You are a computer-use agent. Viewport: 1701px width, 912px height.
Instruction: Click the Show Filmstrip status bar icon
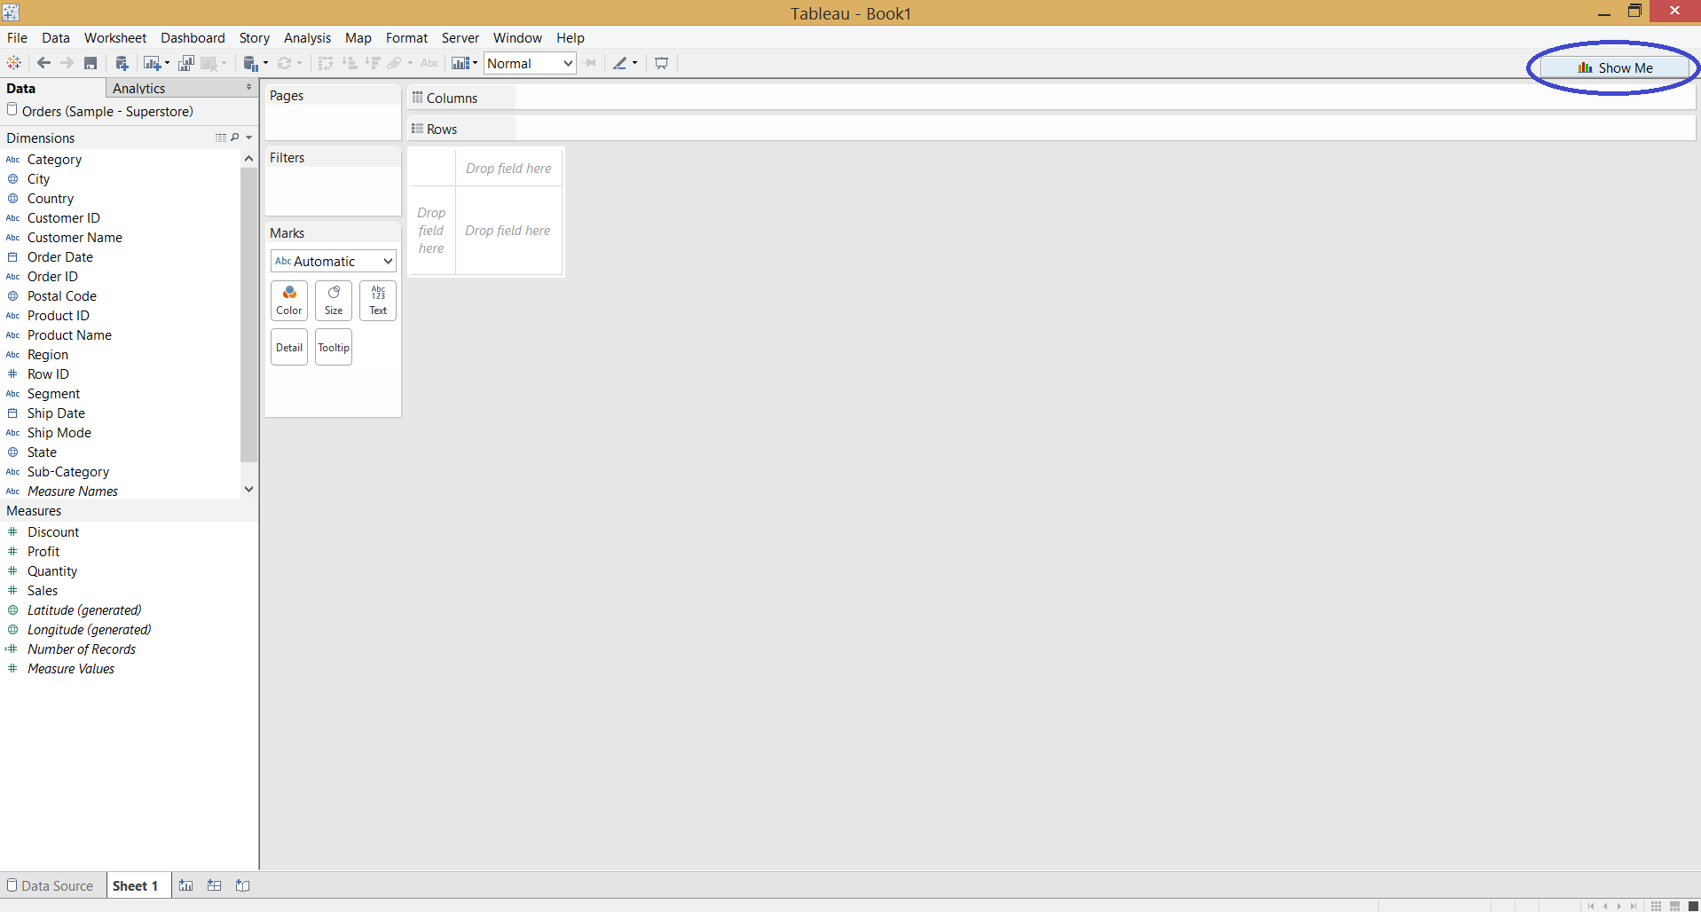pos(1674,906)
